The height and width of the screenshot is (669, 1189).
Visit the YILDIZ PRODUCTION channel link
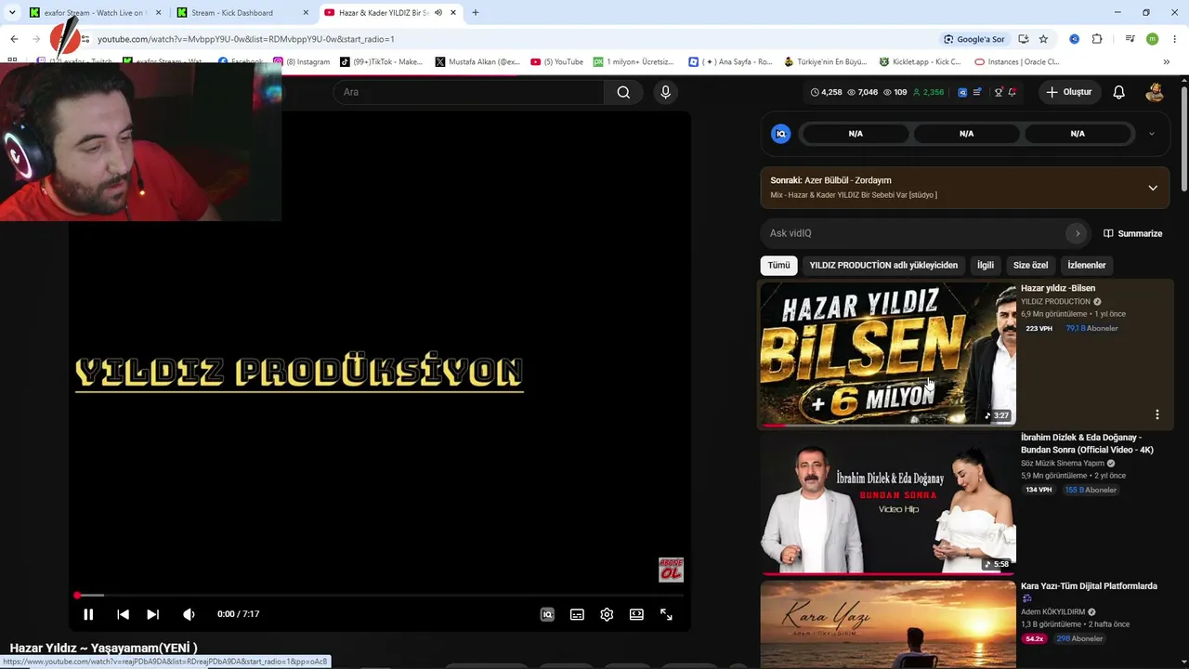coord(1055,302)
